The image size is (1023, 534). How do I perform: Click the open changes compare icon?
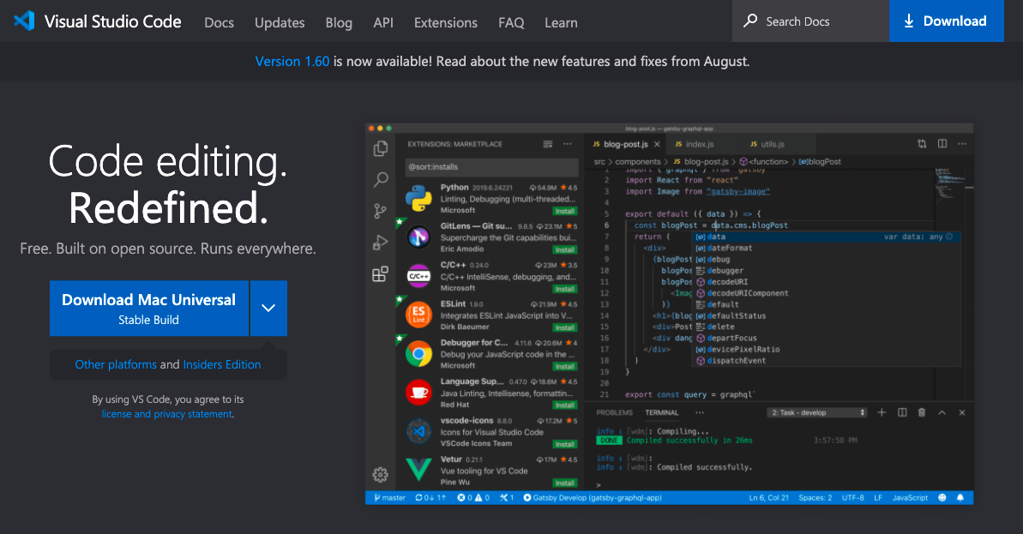922,143
